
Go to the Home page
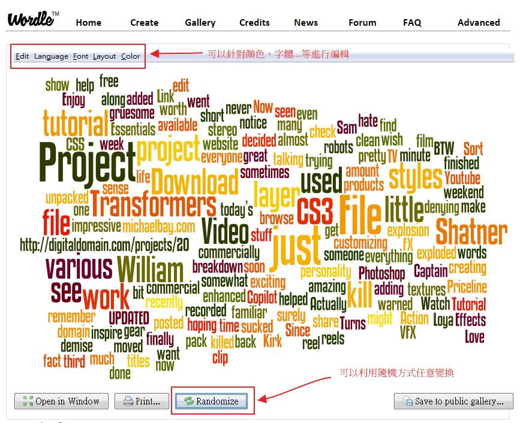[89, 23]
